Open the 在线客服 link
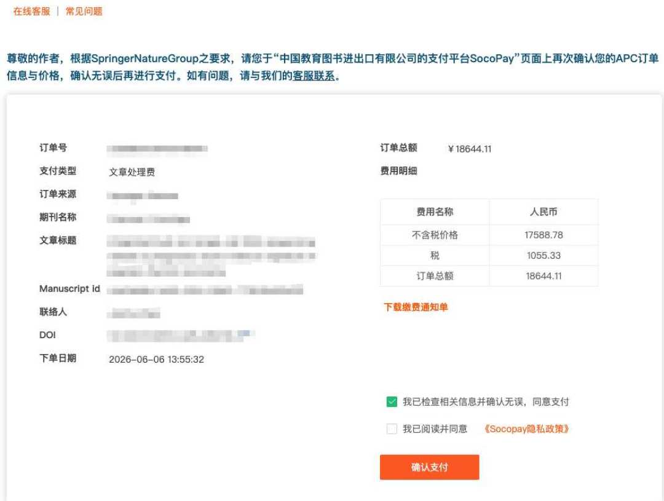 (x=32, y=12)
